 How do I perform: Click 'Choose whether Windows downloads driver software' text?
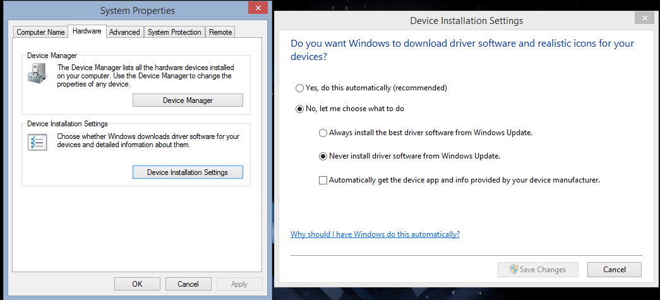(x=148, y=141)
